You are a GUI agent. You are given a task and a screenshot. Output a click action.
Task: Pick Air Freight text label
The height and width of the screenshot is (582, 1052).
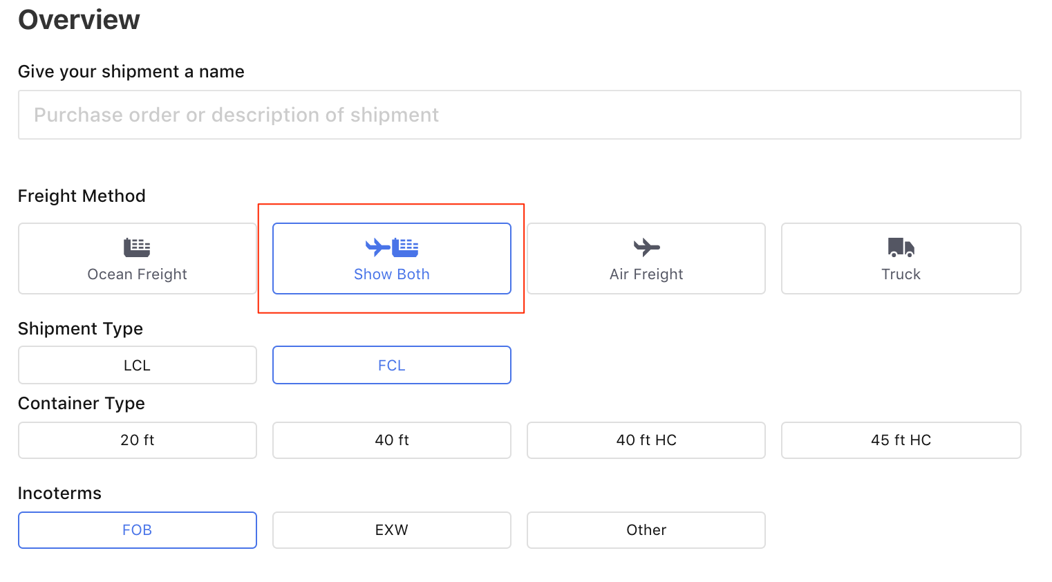(x=646, y=274)
